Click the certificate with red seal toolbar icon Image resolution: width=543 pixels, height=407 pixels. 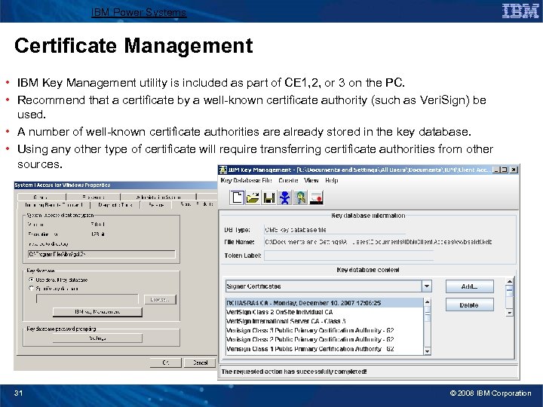[316, 198]
